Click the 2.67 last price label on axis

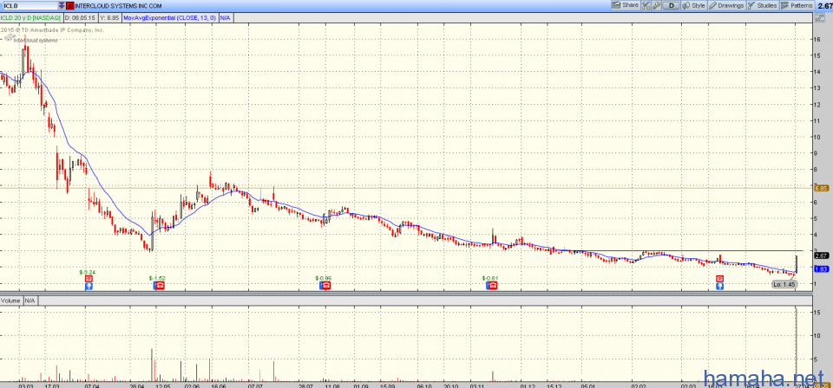(822, 255)
